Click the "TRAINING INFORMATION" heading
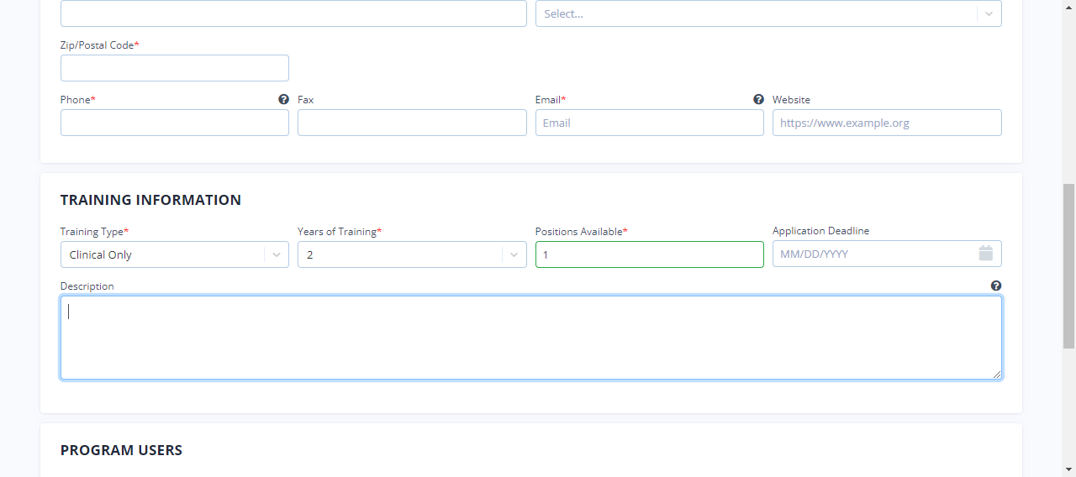Viewport: 1076px width, 477px height. [150, 200]
